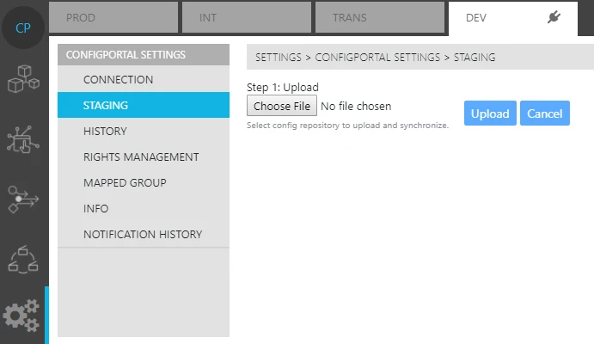Open the workflow cycle icon in sidebar
This screenshot has width=594, height=344.
point(23,257)
